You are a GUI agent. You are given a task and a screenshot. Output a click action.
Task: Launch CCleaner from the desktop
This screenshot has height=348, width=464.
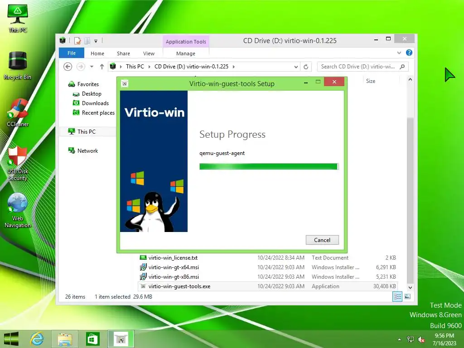coord(18,113)
